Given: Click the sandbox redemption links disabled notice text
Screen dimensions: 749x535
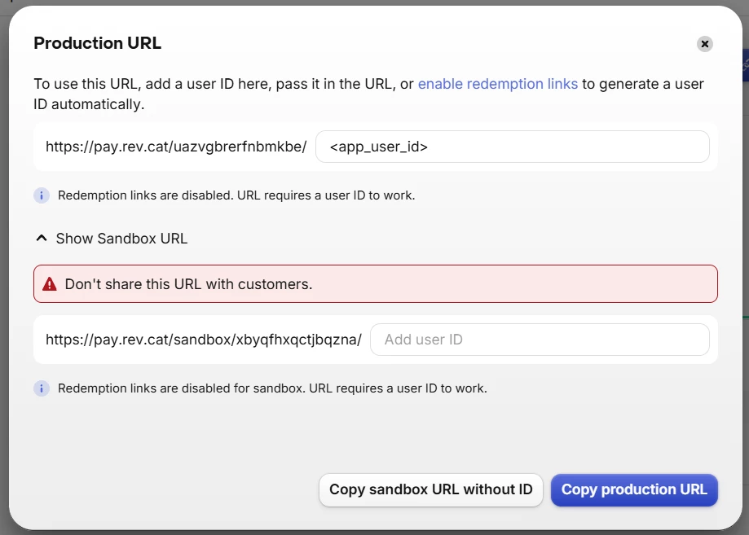Looking at the screenshot, I should pos(272,388).
